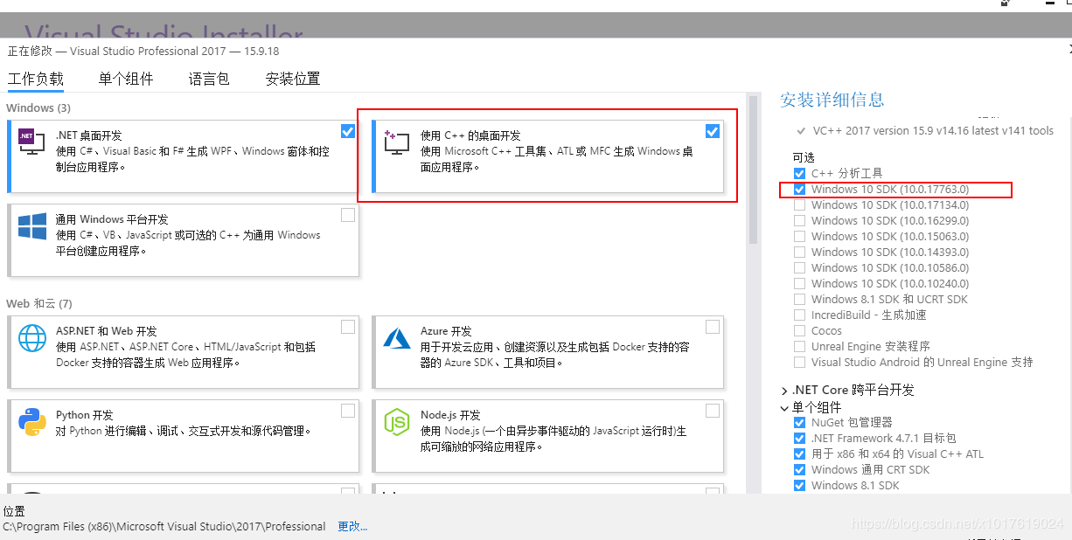Check the Python 开发 workload checkbox
The height and width of the screenshot is (540, 1072).
pos(348,411)
